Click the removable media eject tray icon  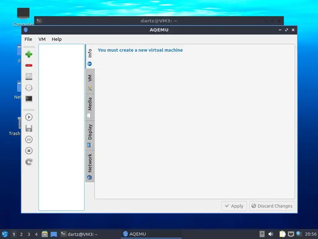[262, 234]
